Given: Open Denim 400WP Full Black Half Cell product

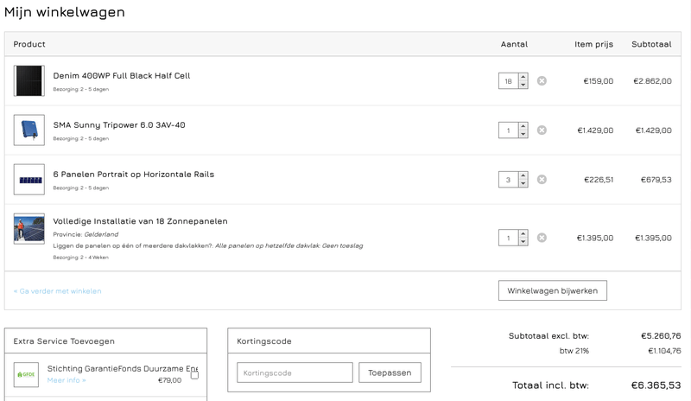Looking at the screenshot, I should [x=122, y=75].
